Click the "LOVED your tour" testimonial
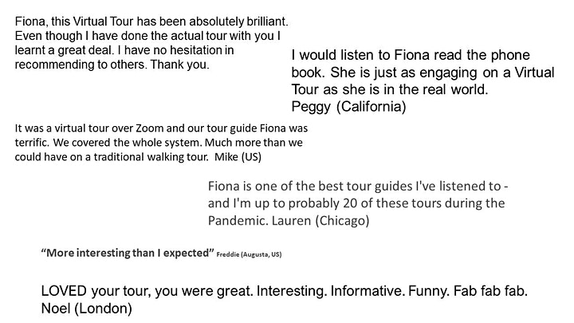 pos(284,300)
